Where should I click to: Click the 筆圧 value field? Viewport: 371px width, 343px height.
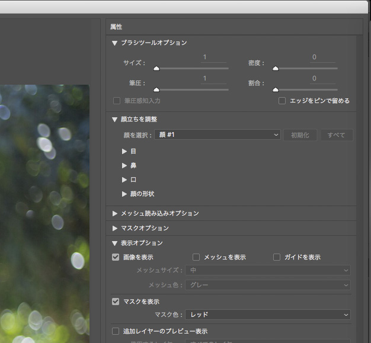(213, 79)
